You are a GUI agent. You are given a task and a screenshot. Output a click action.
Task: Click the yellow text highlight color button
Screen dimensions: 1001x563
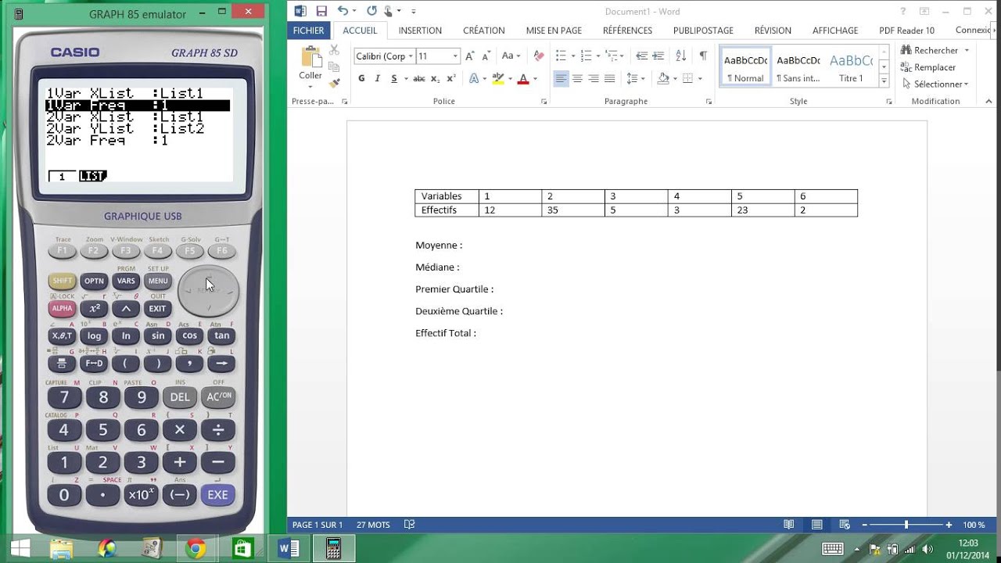(497, 78)
